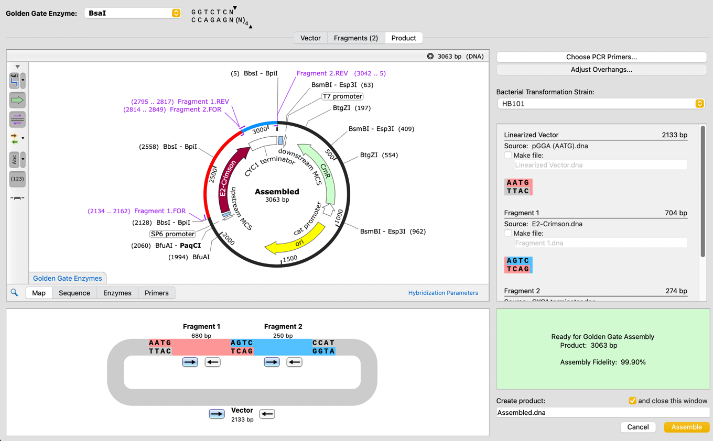Click the Fragment 2.REV primer label
The height and width of the screenshot is (441, 713).
click(x=341, y=73)
